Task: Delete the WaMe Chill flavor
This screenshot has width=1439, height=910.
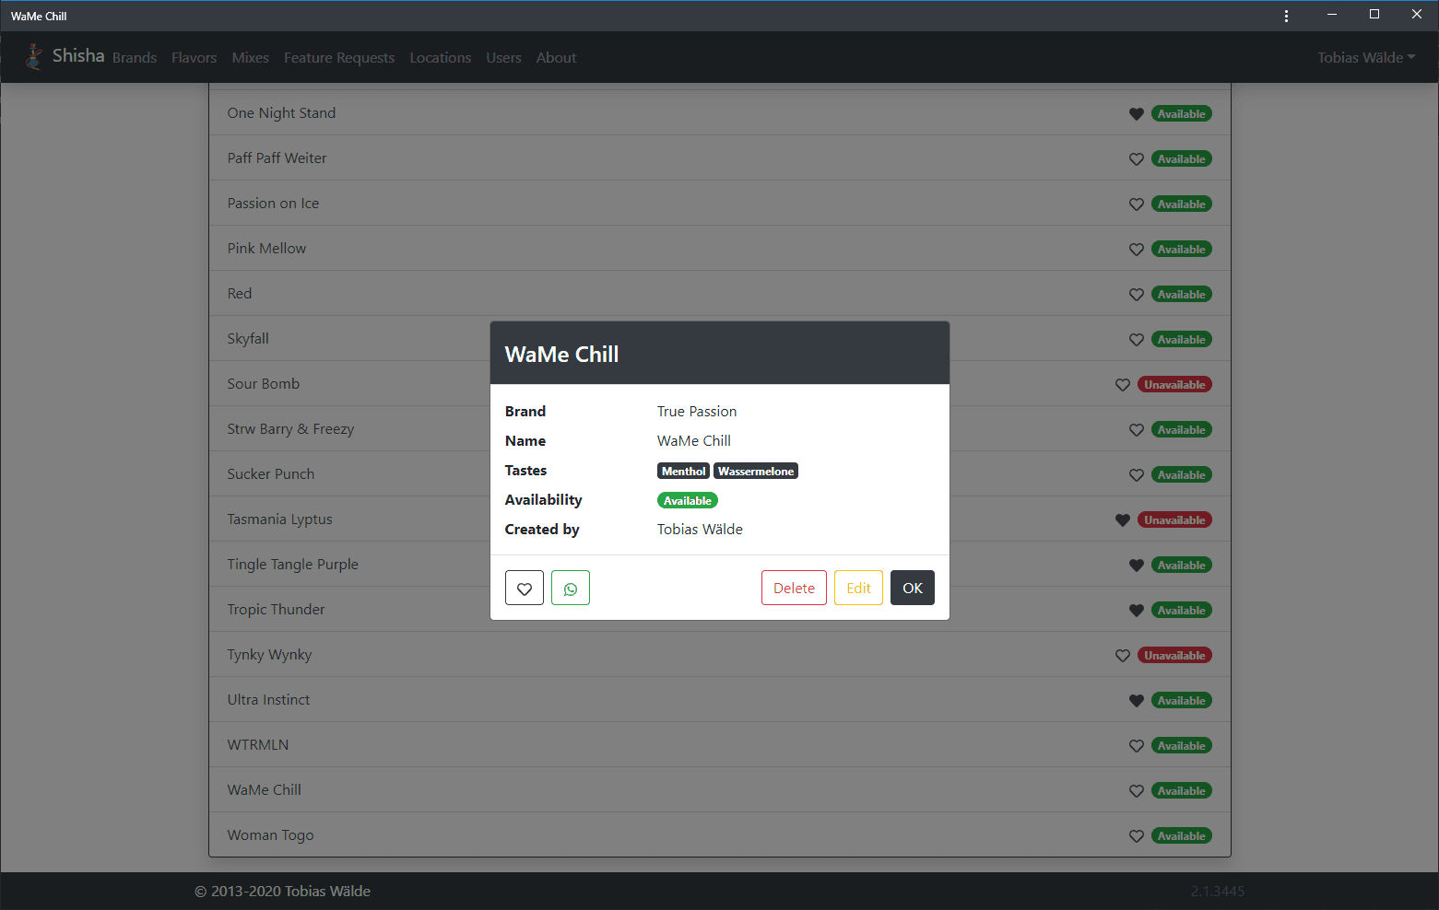Action: 794,588
